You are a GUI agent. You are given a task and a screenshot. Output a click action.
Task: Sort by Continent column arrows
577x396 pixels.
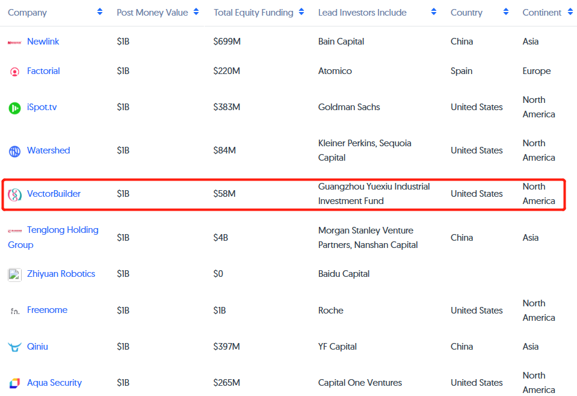point(570,12)
